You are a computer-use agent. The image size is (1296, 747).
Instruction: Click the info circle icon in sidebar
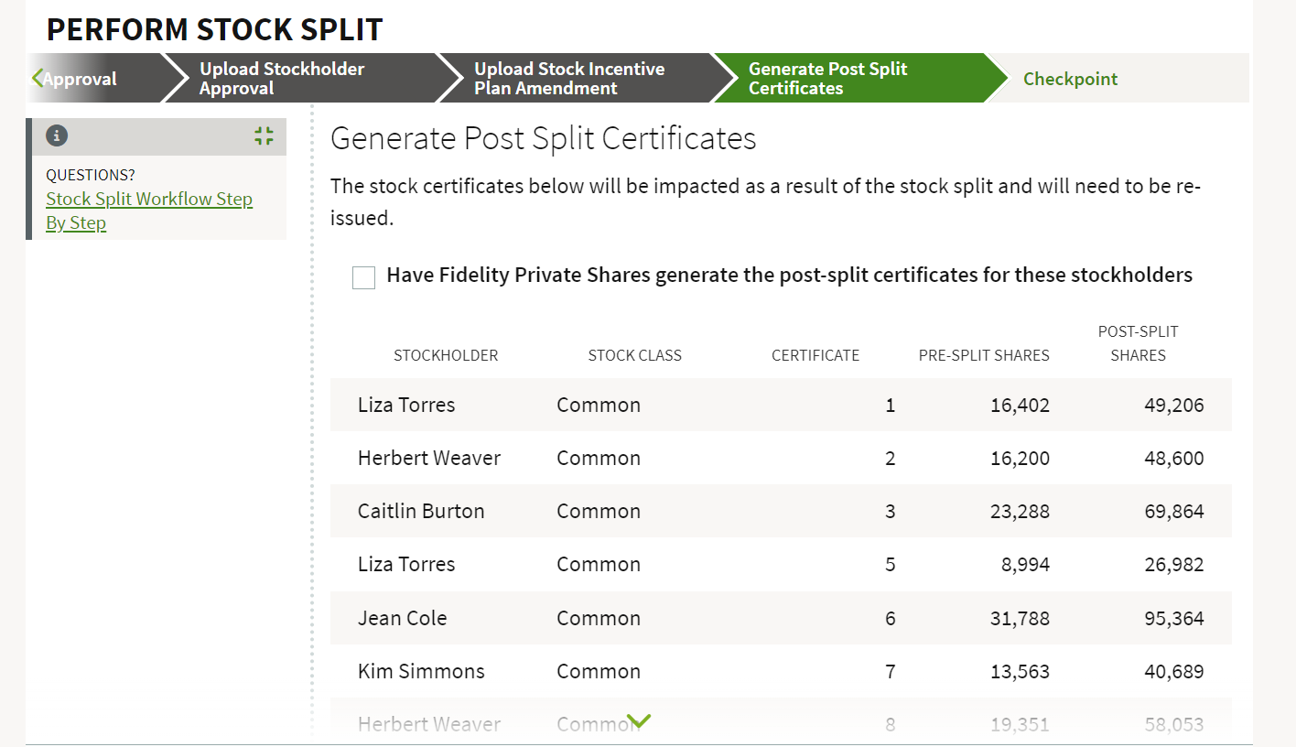(57, 136)
